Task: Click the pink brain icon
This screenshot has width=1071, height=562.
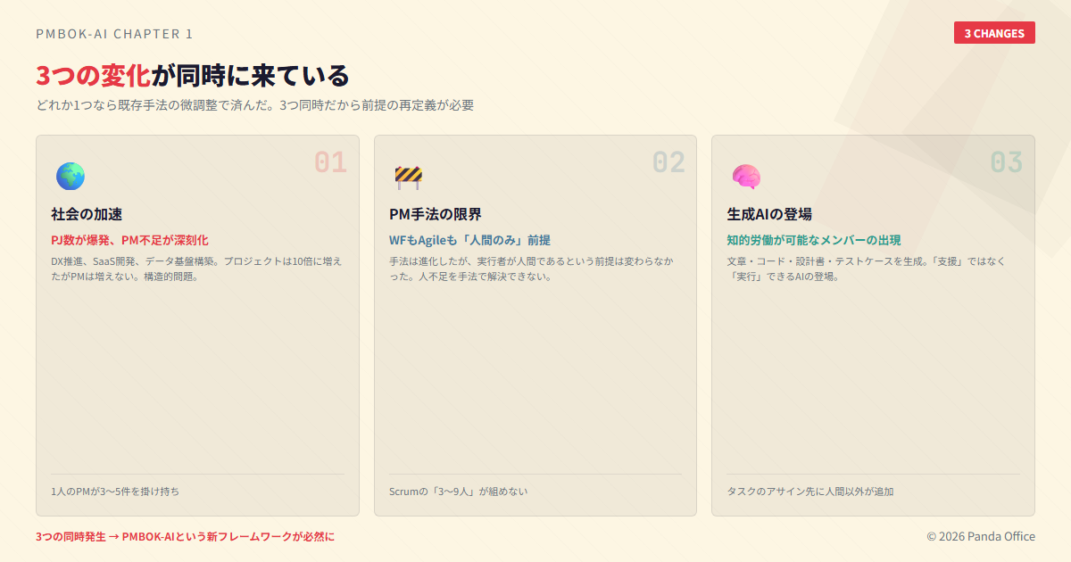Action: [745, 177]
